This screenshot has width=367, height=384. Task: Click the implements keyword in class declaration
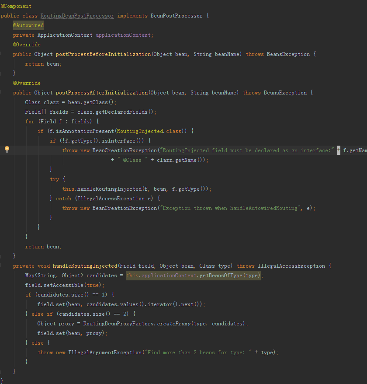point(132,16)
